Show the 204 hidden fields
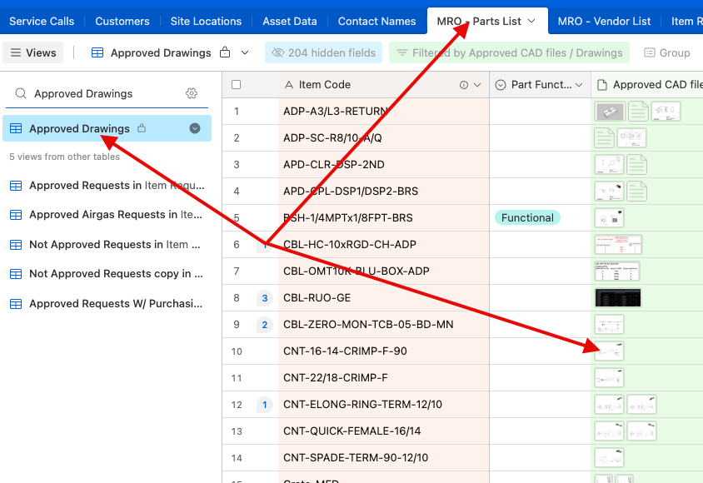Image resolution: width=703 pixels, height=483 pixels. [x=323, y=52]
